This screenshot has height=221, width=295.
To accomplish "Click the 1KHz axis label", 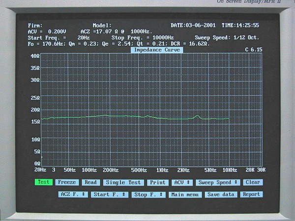I will (x=162, y=170).
